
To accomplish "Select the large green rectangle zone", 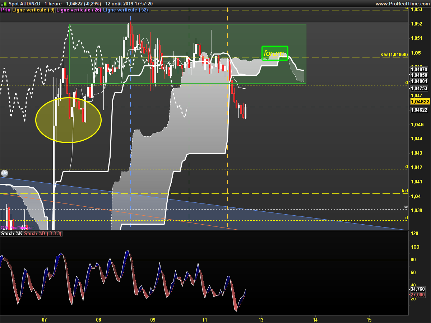I will [x=187, y=54].
